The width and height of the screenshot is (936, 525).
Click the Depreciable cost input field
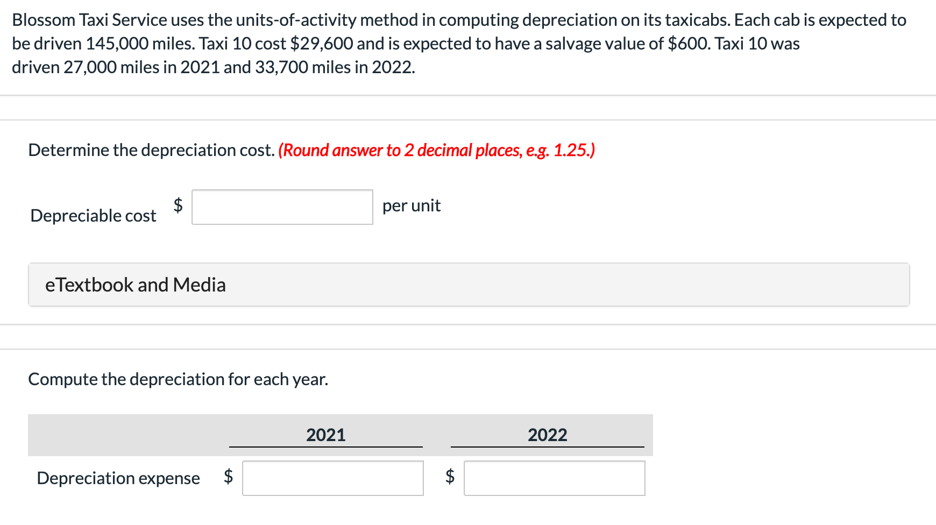coord(282,208)
